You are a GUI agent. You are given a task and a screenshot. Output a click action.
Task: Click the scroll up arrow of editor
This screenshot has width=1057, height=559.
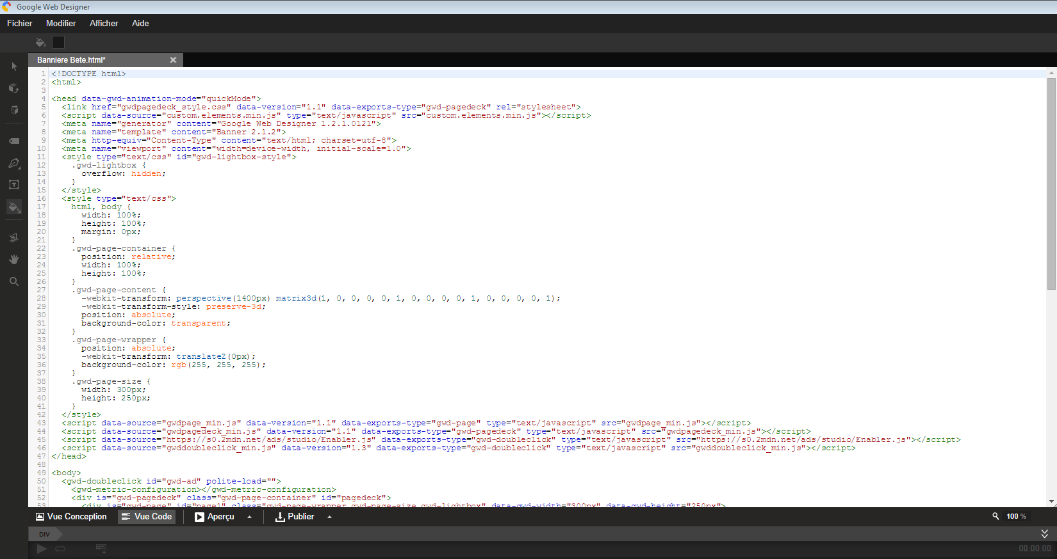(x=1051, y=73)
